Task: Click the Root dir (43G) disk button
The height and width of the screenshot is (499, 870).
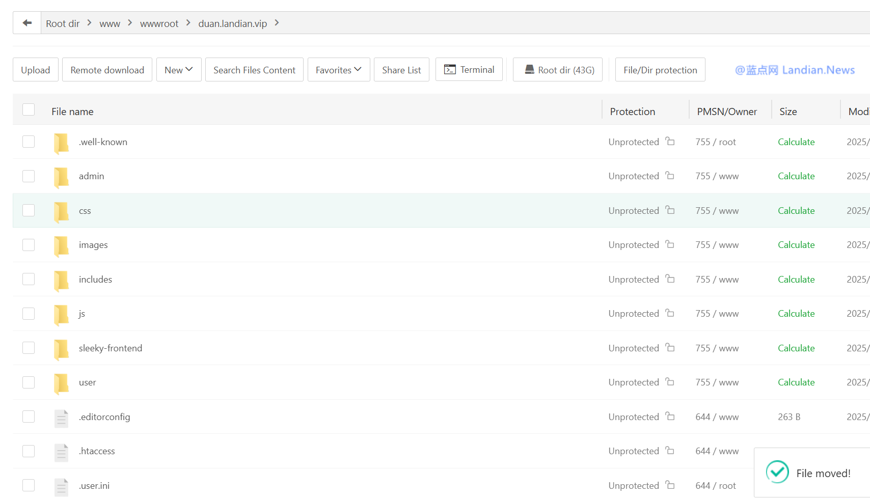Action: pos(558,70)
